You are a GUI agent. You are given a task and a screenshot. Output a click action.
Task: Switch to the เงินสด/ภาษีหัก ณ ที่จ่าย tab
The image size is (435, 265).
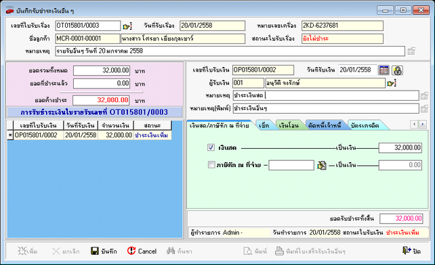219,126
